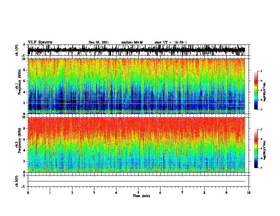Click the time axis tick label "1"
Image resolution: width=280 pixels, height=216 pixels.
[x=50, y=193]
